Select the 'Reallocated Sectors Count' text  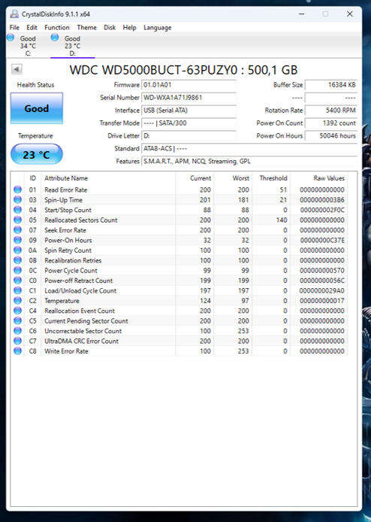click(x=81, y=220)
